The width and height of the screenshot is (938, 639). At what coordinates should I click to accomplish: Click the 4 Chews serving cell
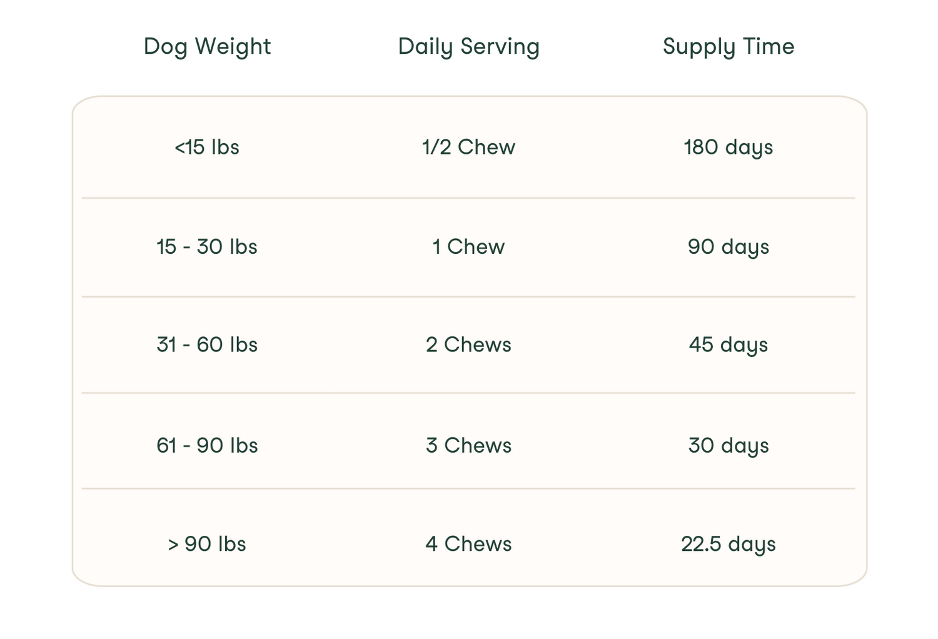click(x=468, y=544)
